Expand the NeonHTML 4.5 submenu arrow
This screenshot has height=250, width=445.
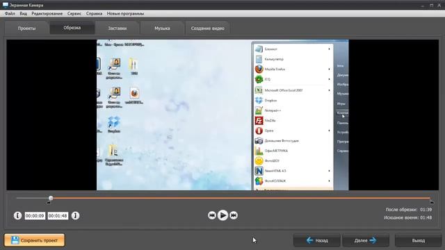click(329, 171)
